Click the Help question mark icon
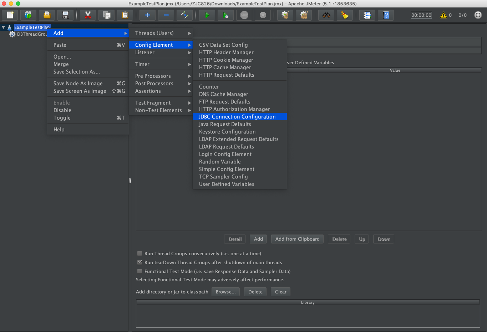Screen dimensions: 487x332 coord(386,15)
